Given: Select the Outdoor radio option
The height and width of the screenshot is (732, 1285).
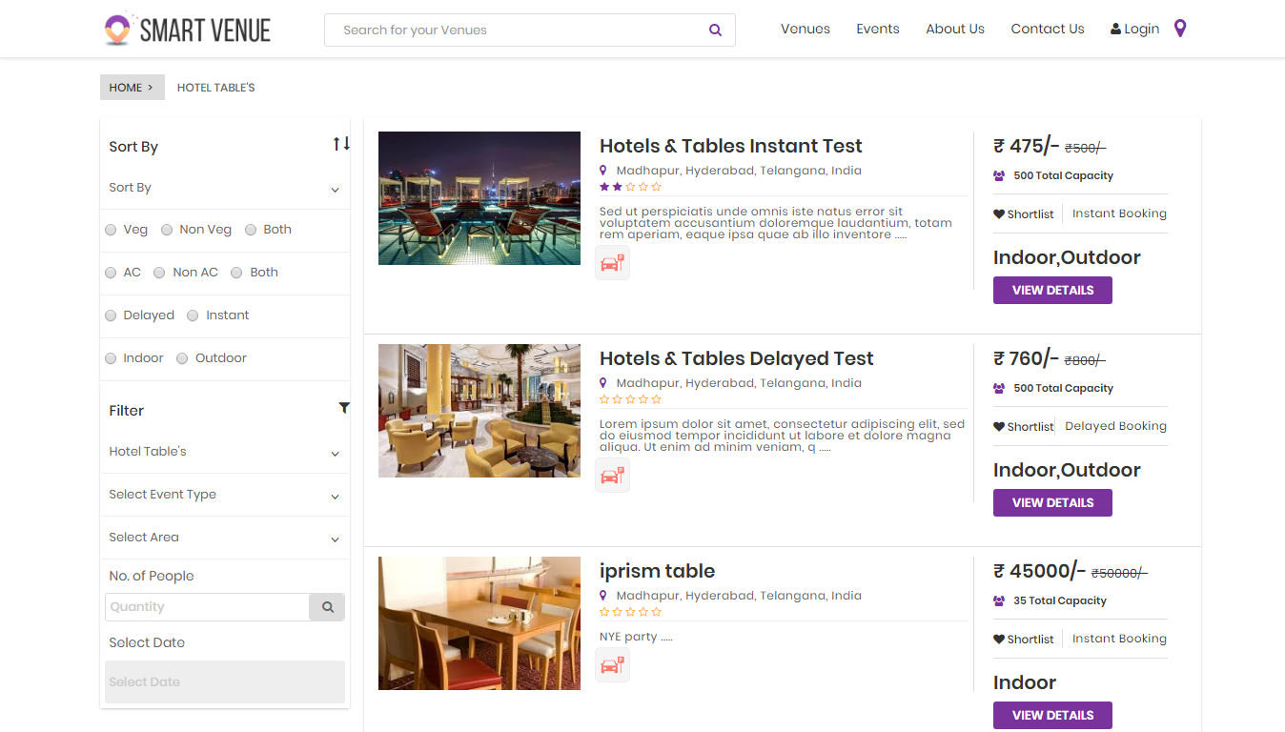Looking at the screenshot, I should click(x=182, y=358).
